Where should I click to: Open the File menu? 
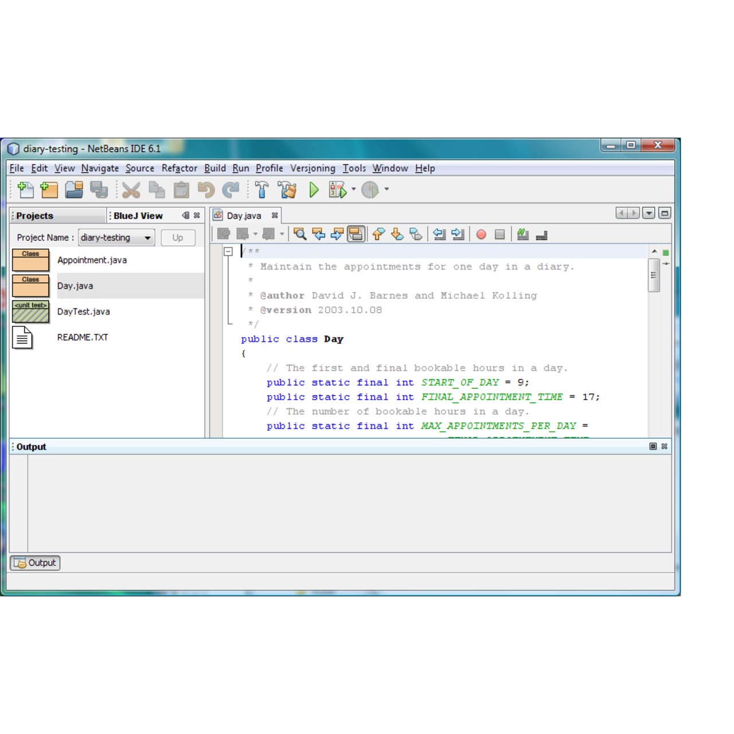[x=17, y=168]
